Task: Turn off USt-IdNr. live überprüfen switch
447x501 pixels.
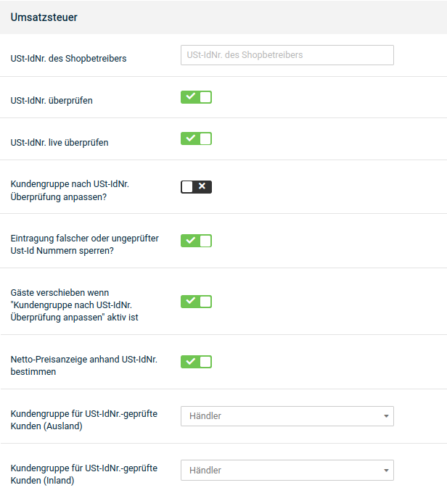Action: pos(196,138)
